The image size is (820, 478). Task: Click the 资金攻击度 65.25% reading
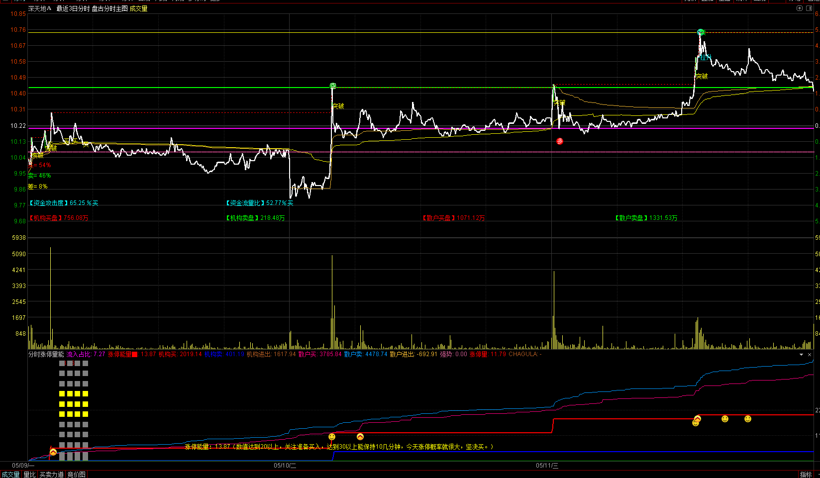[x=63, y=203]
